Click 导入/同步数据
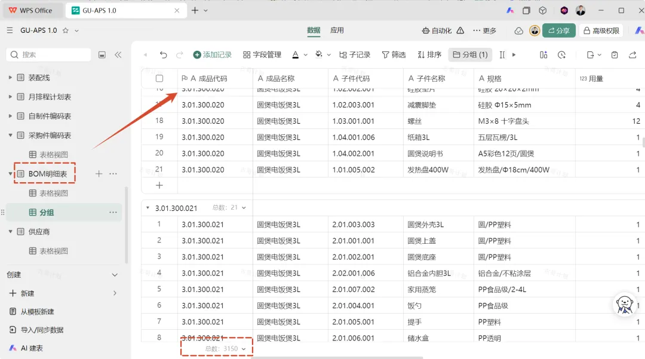645x359 pixels. pyautogui.click(x=42, y=330)
